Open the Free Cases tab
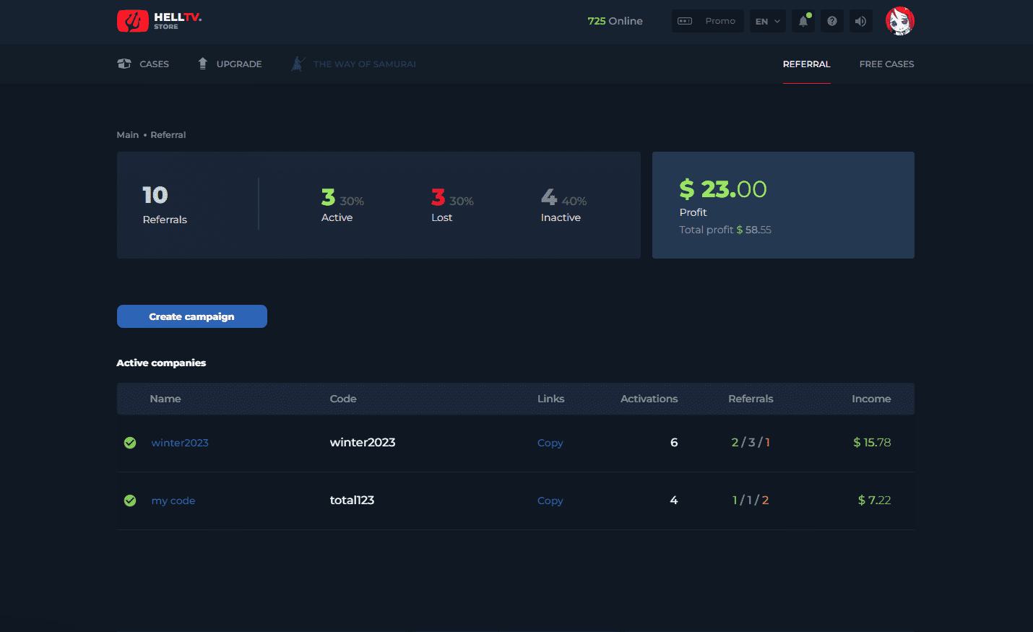This screenshot has height=632, width=1033. pyautogui.click(x=886, y=64)
